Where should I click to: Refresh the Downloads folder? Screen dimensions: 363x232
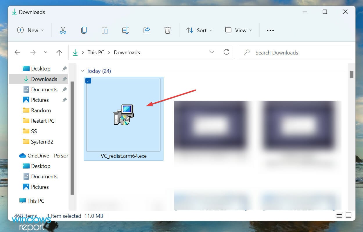[227, 52]
